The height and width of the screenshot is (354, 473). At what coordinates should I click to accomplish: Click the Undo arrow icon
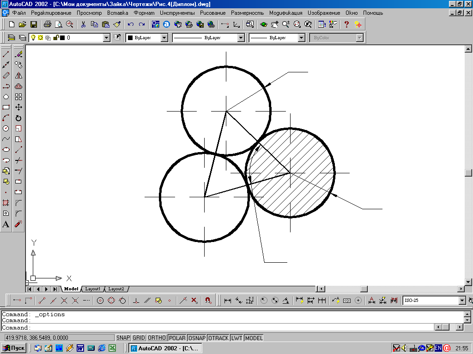[131, 24]
